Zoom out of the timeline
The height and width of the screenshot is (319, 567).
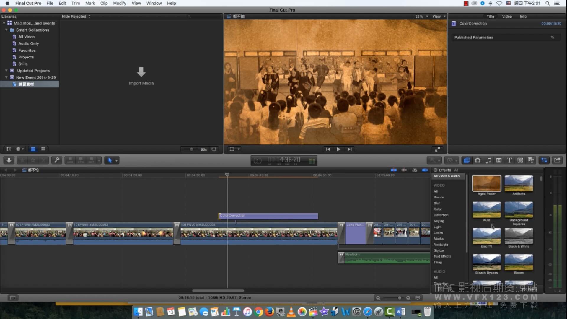[x=378, y=298]
